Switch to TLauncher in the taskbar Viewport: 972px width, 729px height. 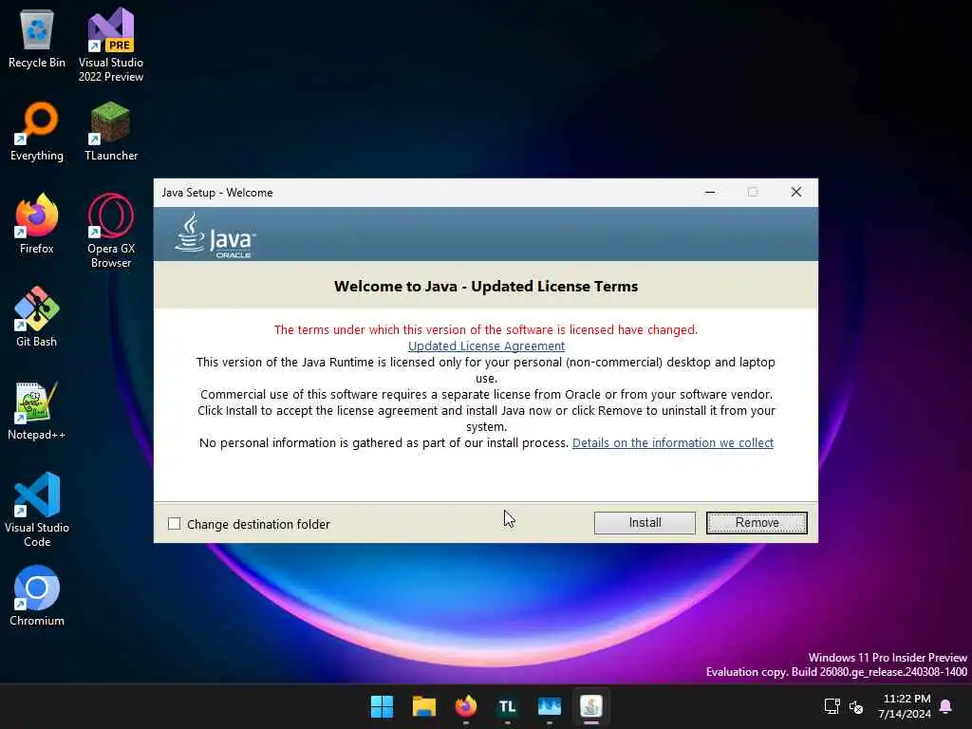pos(508,706)
